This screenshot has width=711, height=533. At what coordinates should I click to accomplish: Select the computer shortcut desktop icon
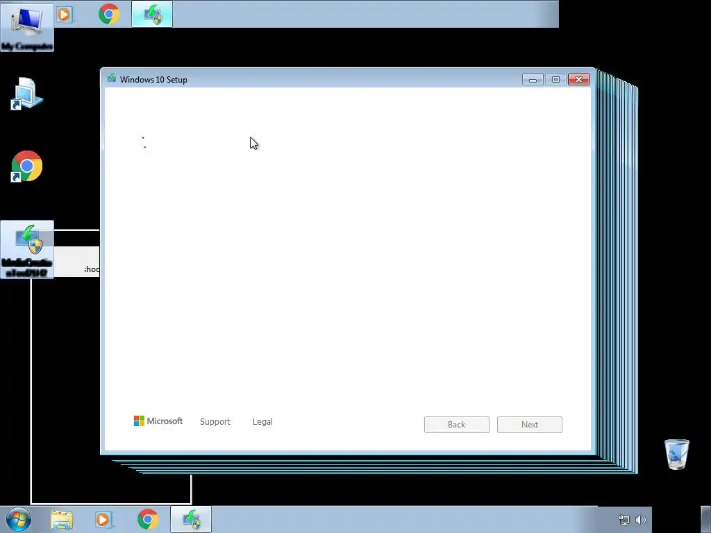coord(27,94)
